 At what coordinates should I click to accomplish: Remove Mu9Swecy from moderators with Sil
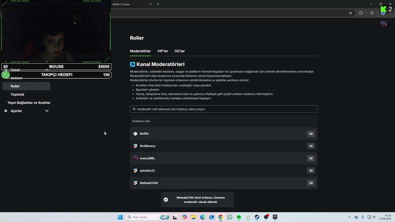coord(311,146)
